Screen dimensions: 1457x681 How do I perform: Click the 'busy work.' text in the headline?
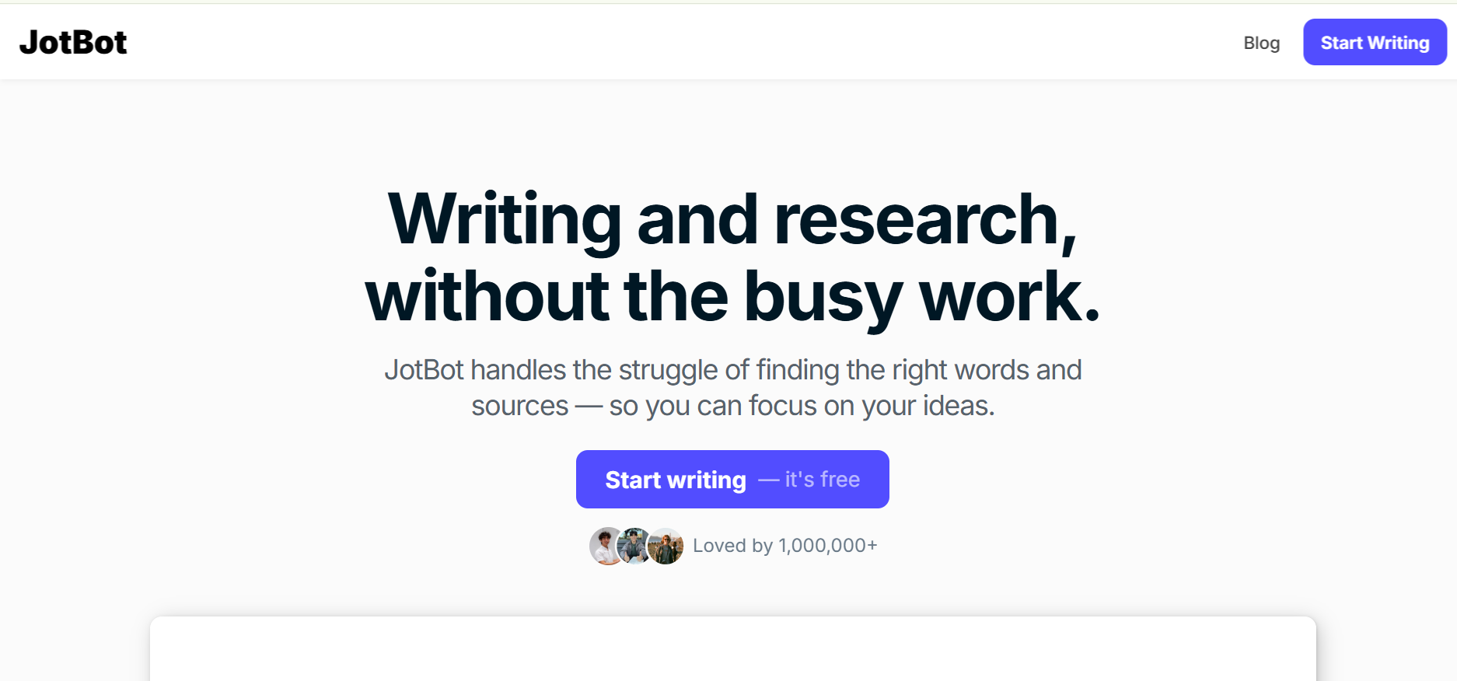point(922,297)
